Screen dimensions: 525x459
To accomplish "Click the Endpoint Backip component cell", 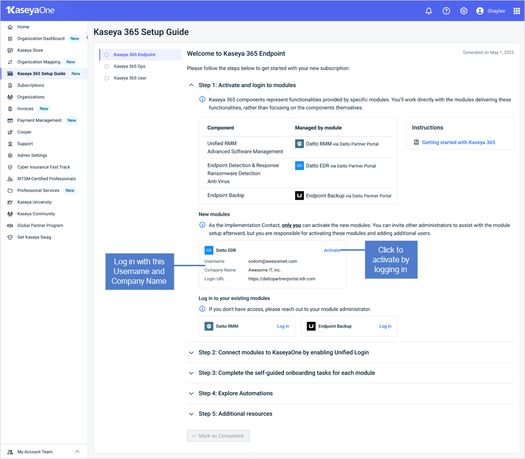I will pos(225,195).
